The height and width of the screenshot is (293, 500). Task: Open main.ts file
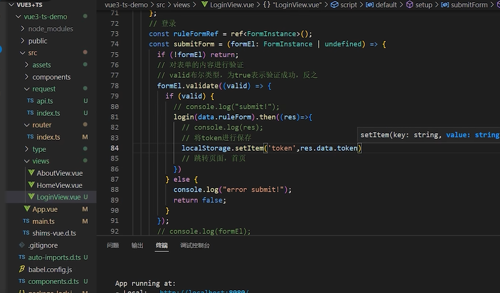[x=43, y=221]
